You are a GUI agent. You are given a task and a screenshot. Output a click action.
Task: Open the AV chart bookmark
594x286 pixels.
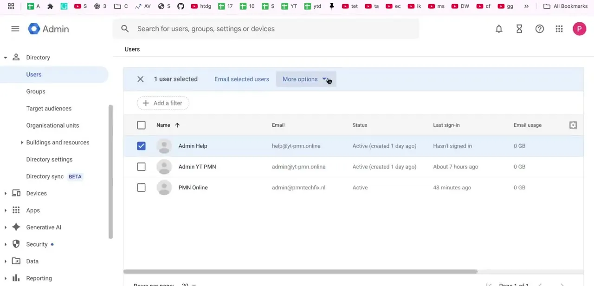(143, 6)
